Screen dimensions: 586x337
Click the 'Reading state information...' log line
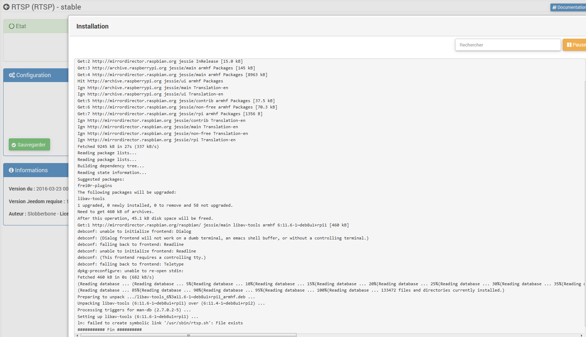[x=112, y=173]
